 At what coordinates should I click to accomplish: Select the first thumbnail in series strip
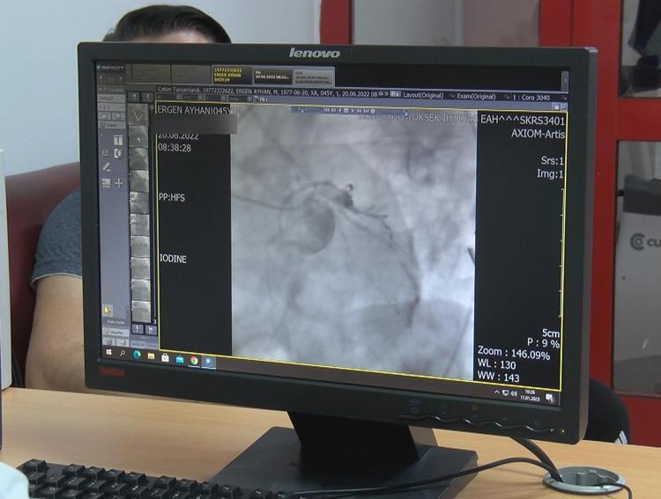click(139, 115)
